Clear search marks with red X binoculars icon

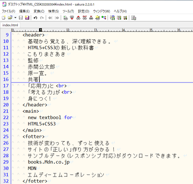91,18
